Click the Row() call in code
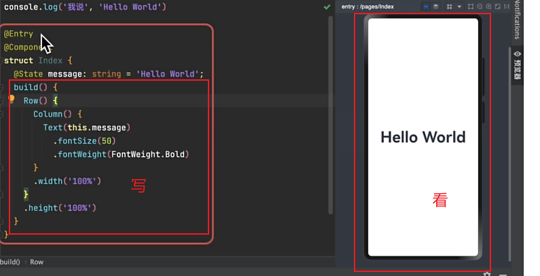Image resolution: width=540 pixels, height=276 pixels. coord(35,101)
